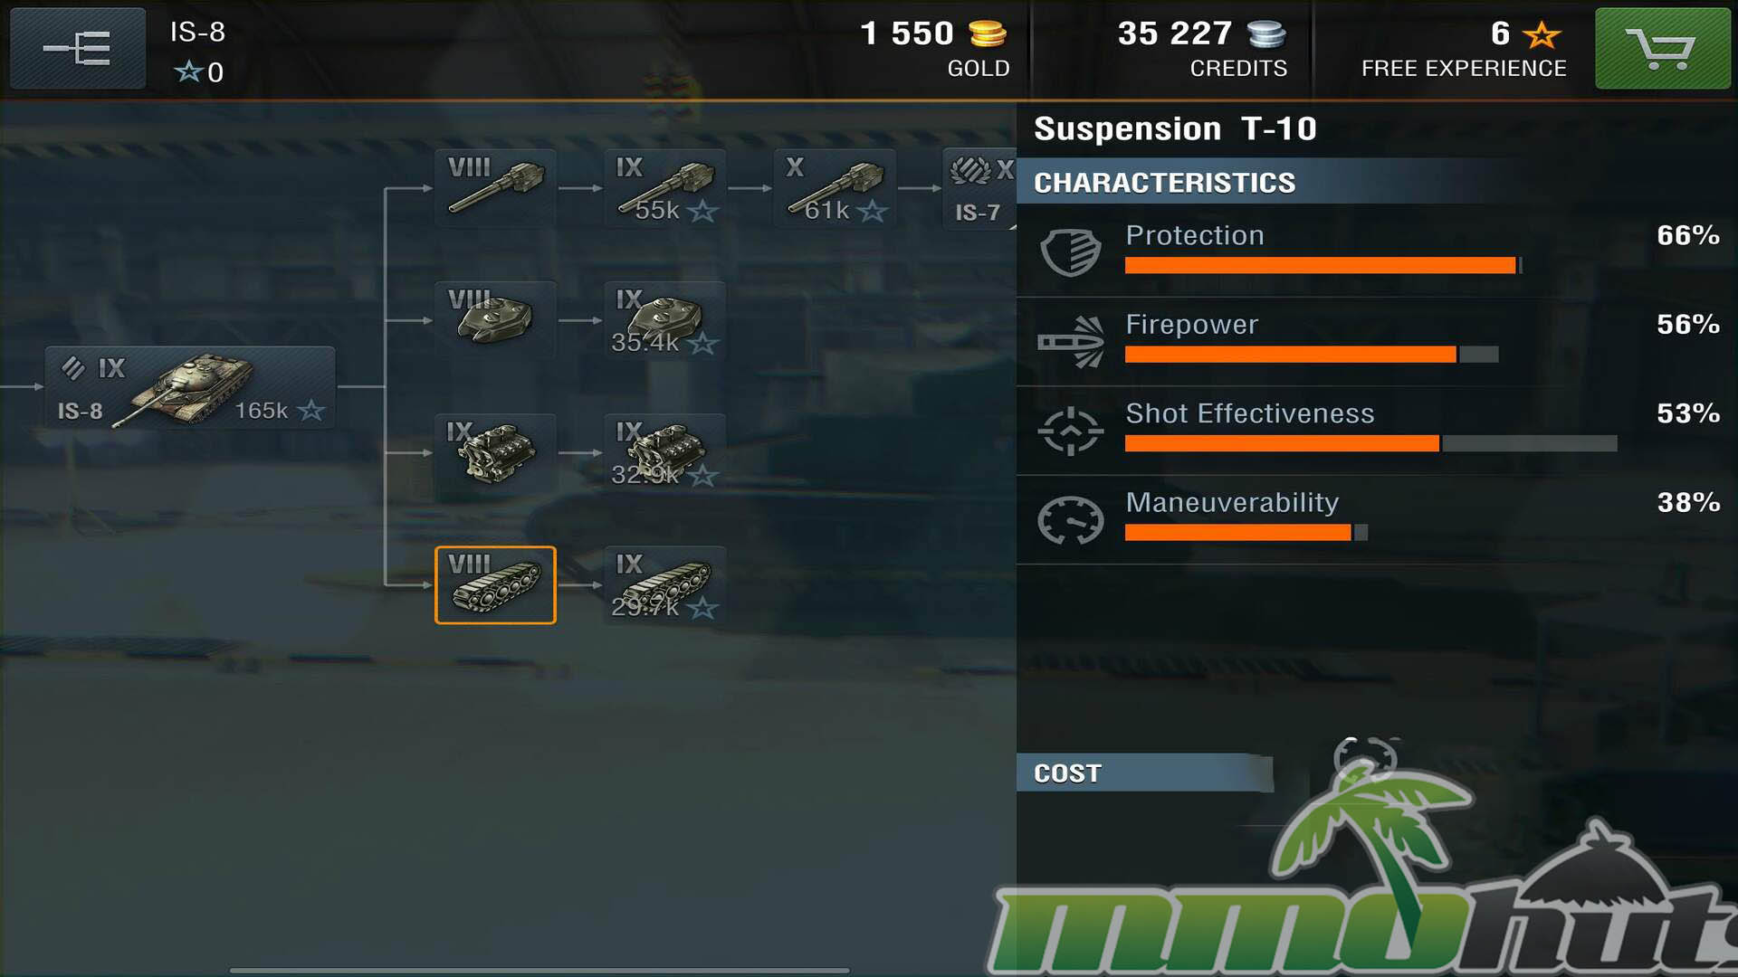Select the tier IX suspension costing 29.7k
The width and height of the screenshot is (1738, 977).
point(664,584)
